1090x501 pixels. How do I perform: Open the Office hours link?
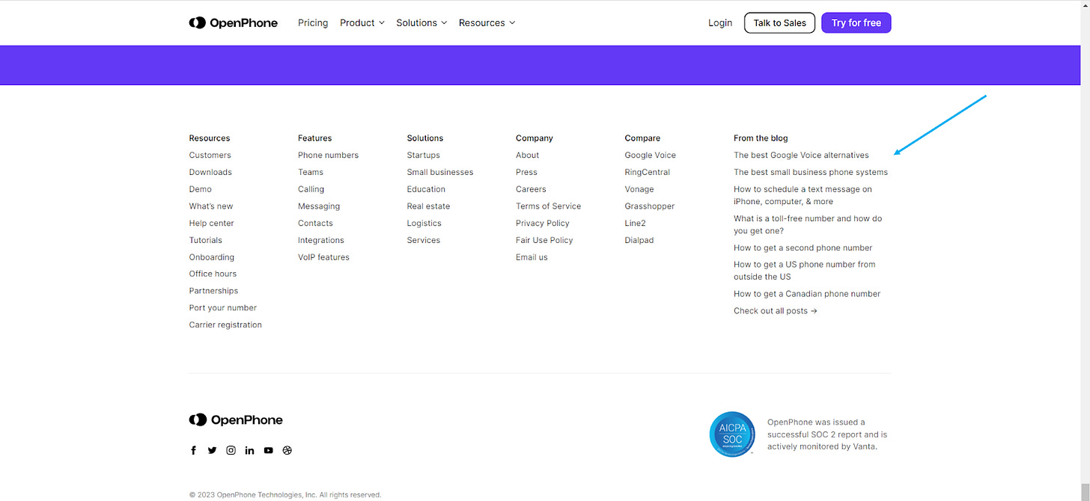(213, 274)
